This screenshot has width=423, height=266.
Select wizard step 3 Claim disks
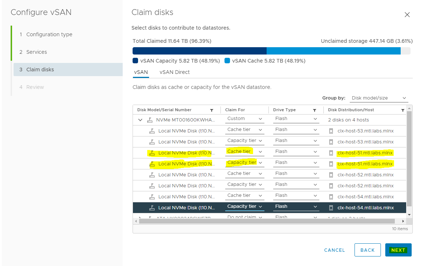point(68,70)
